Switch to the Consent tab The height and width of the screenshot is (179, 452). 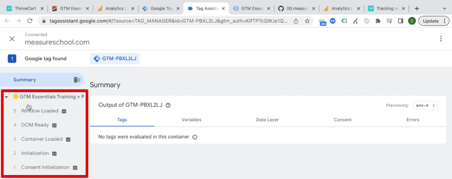[343, 120]
